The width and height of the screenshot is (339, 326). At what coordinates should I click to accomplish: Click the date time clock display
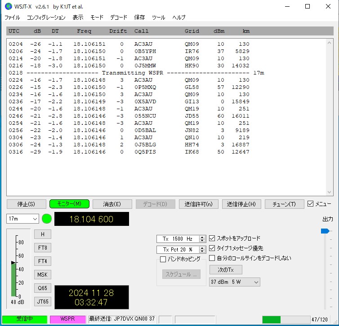click(x=92, y=297)
